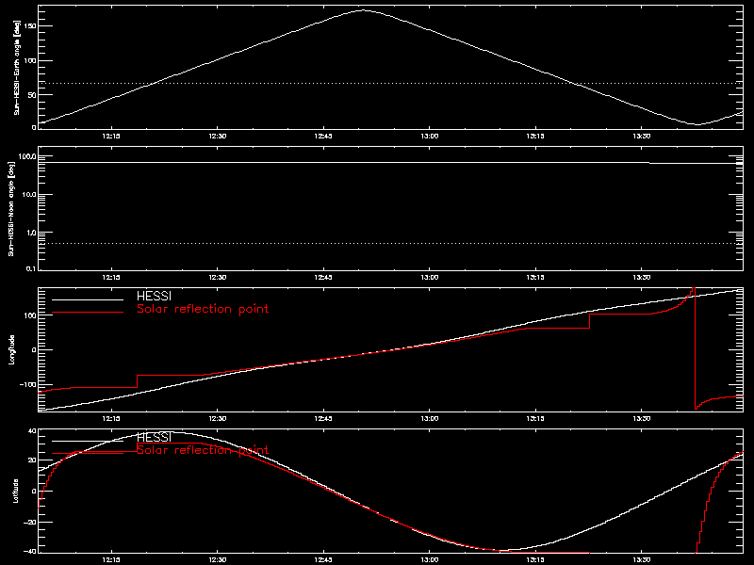Click the Sun-HESSI-Noon angle axis label
This screenshot has width=754, height=565.
[x=11, y=208]
